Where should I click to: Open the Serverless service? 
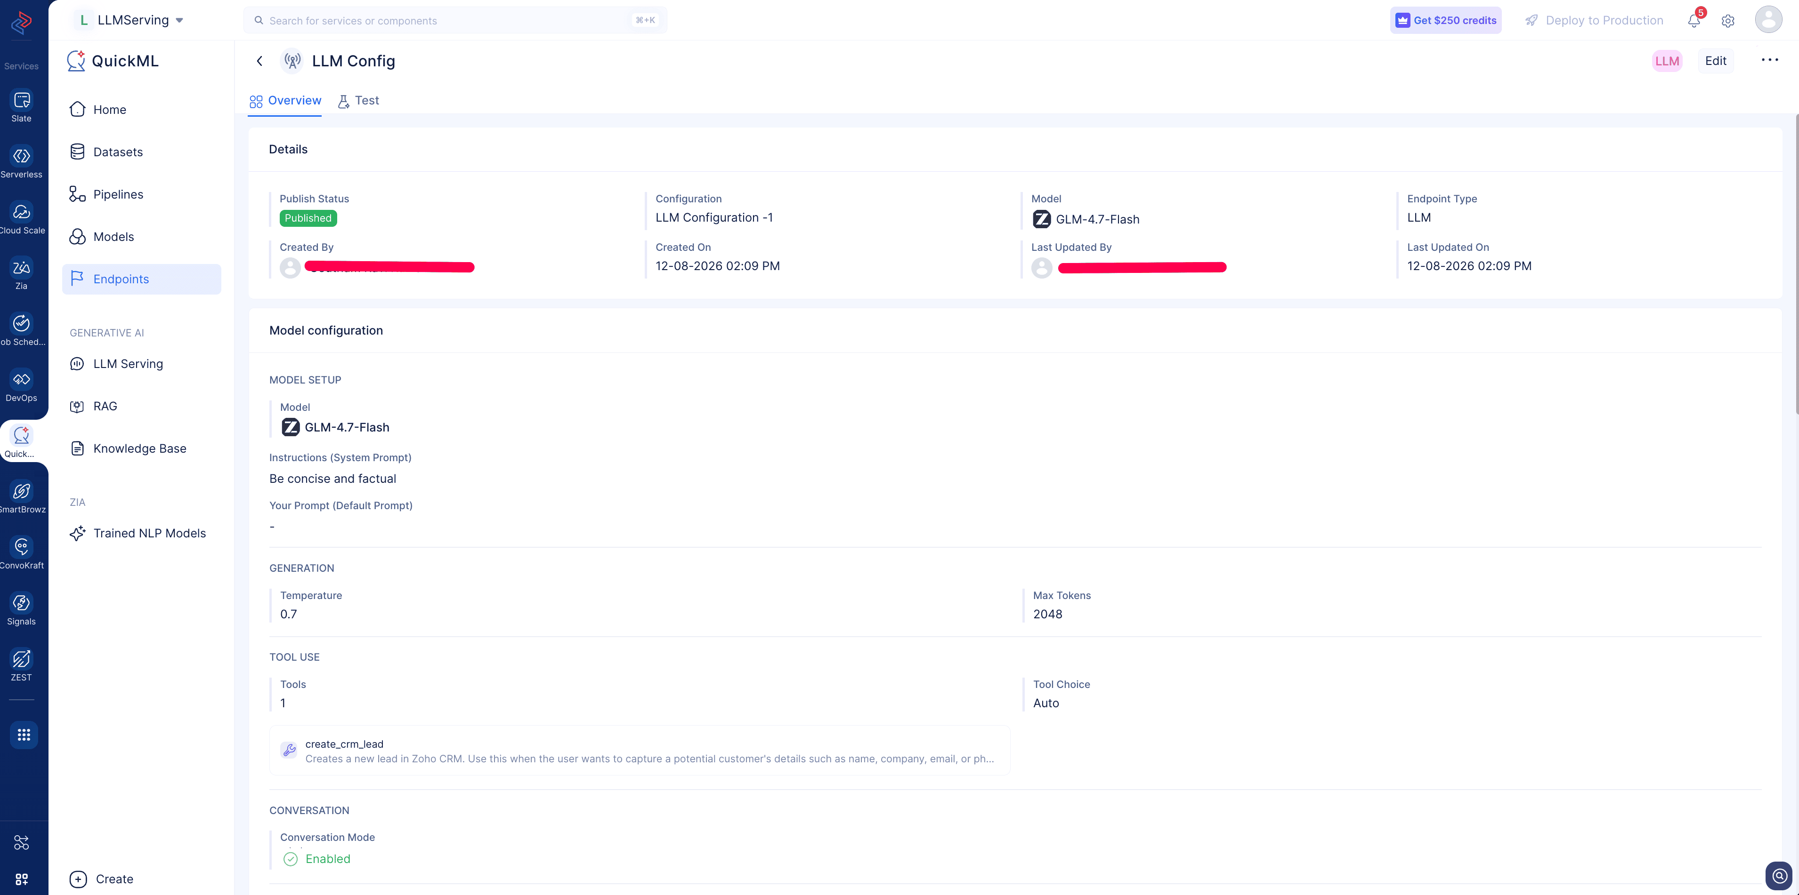pos(22,162)
